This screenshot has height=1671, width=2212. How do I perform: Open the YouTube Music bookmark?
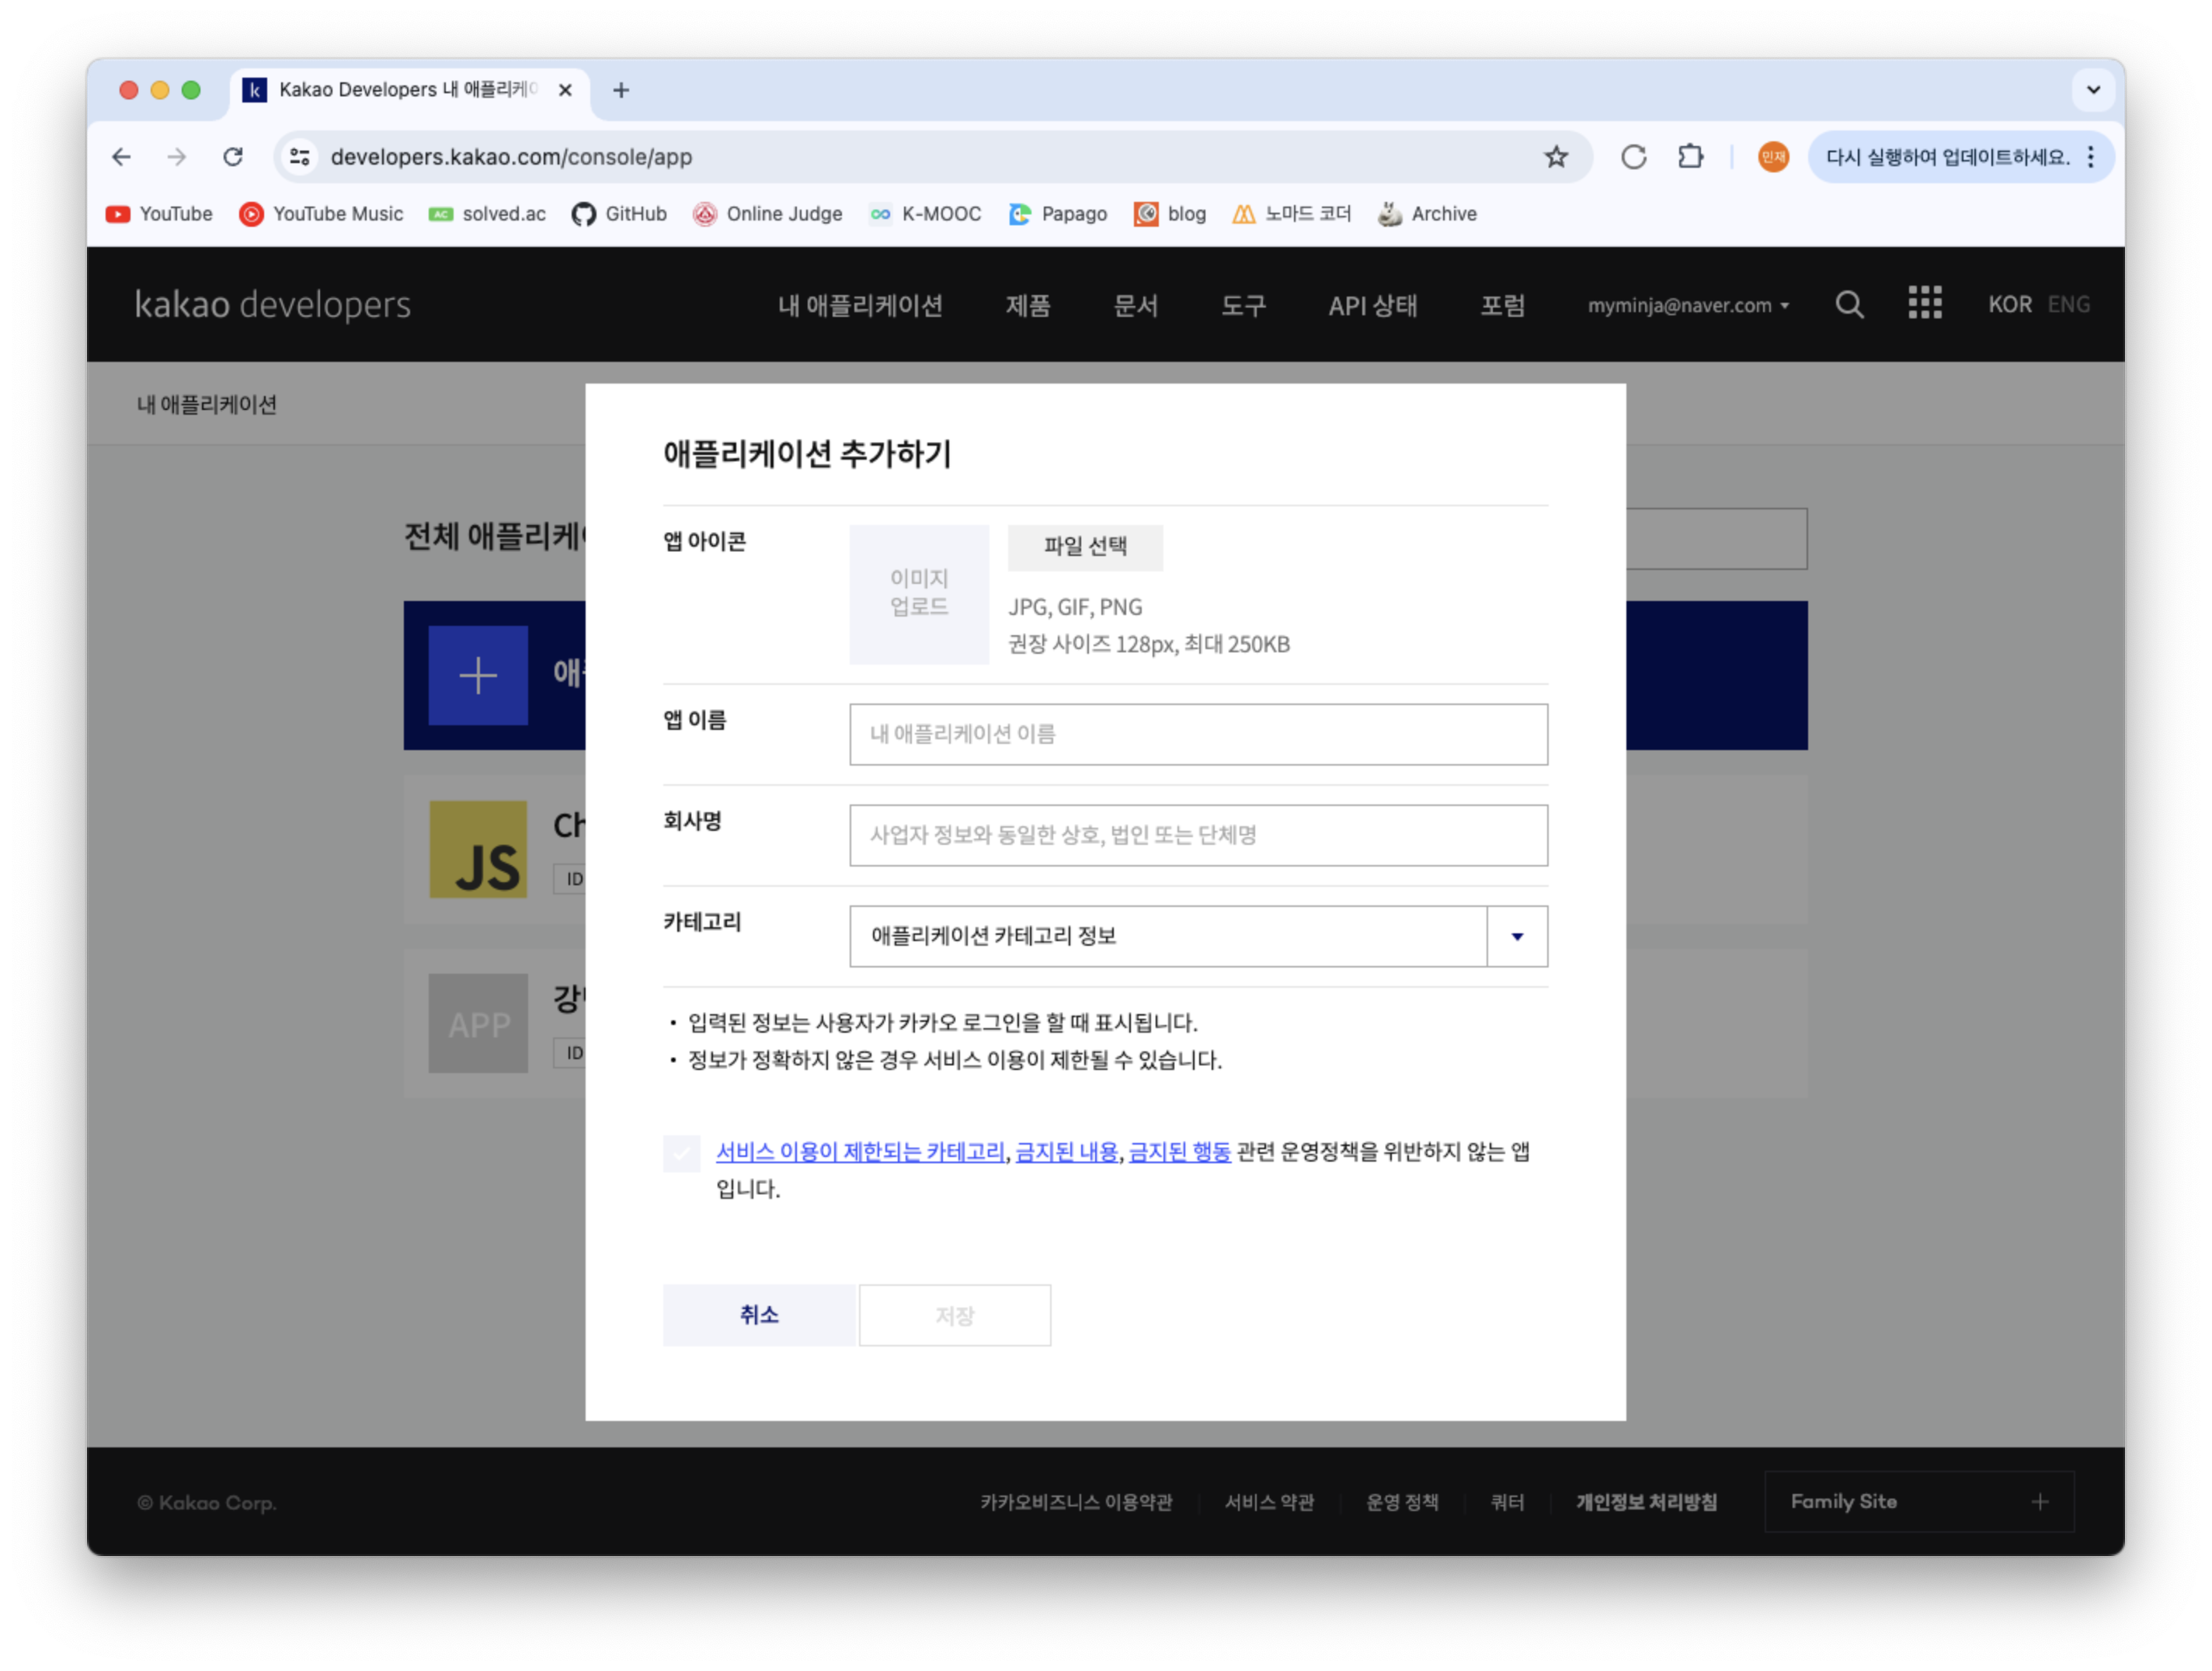tap(321, 214)
